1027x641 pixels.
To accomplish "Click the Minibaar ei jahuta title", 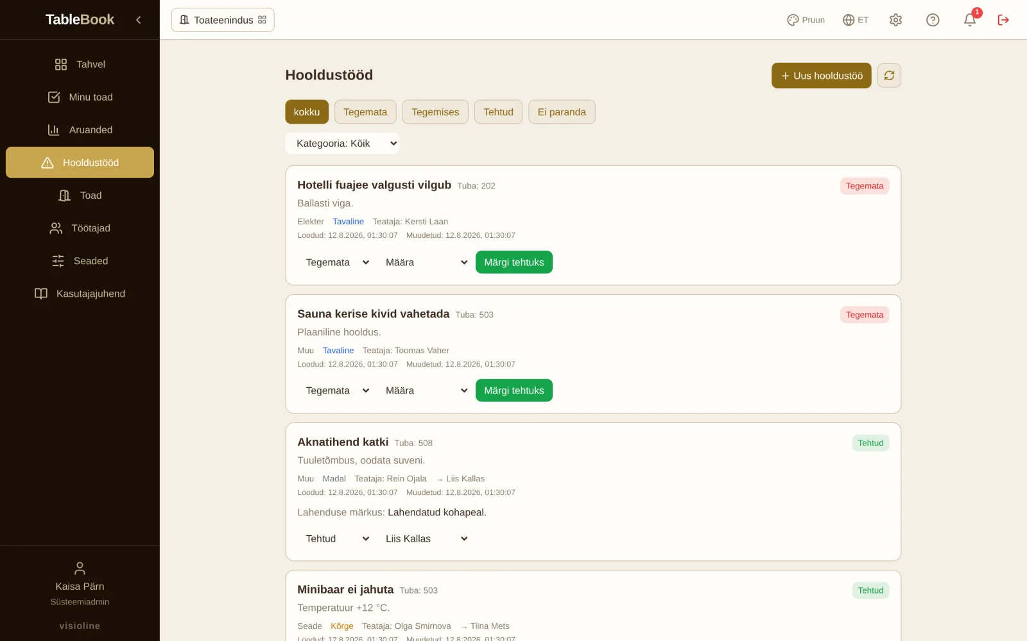I will point(345,590).
